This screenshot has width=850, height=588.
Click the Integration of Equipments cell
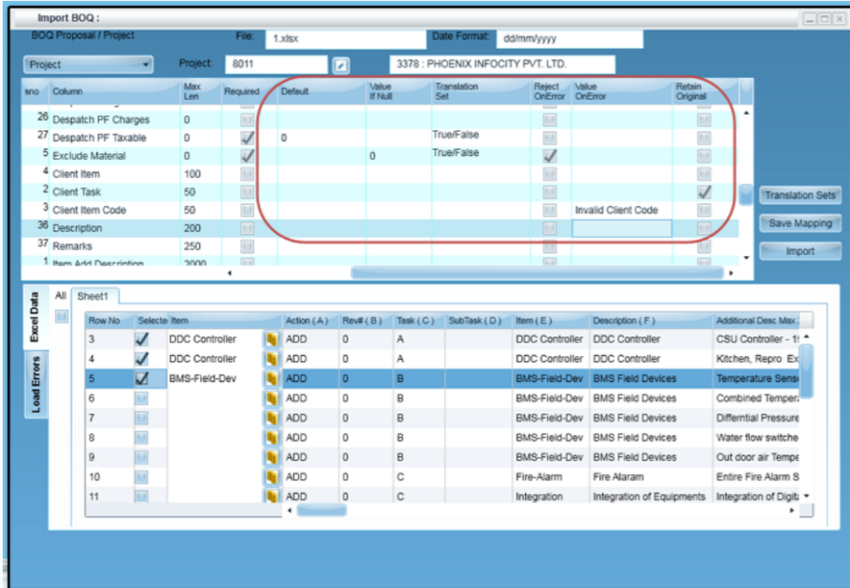pyautogui.click(x=651, y=497)
